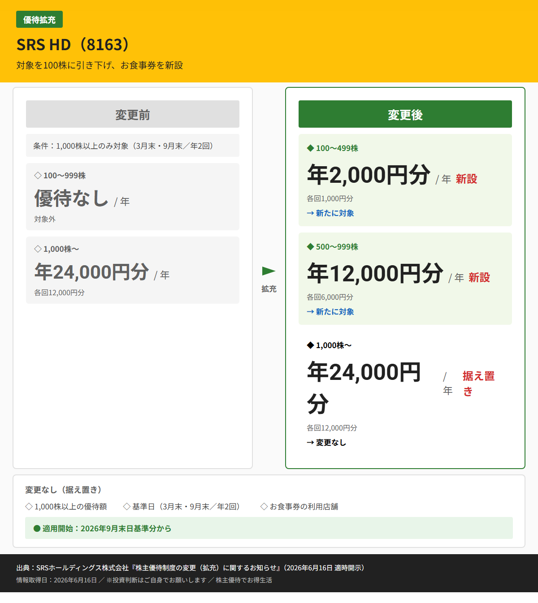Click the condition text 1,000株以上のみ対象

point(92,146)
